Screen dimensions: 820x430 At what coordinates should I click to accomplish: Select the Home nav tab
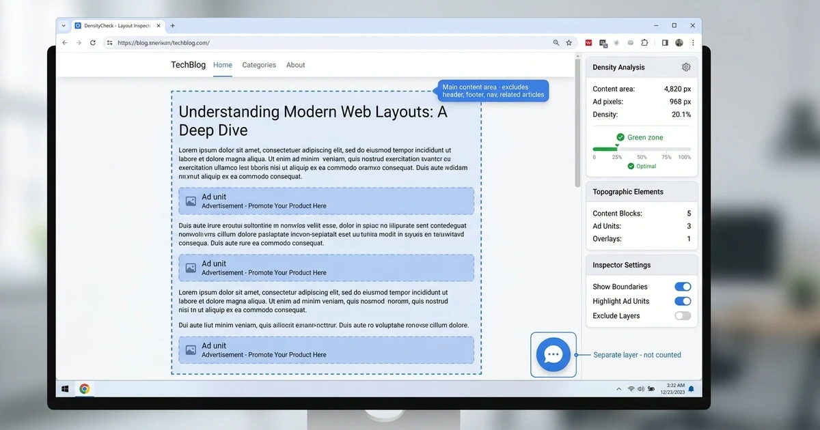point(223,65)
